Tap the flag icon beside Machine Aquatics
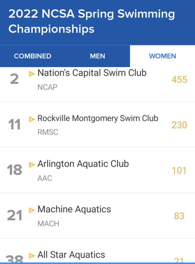Image resolution: width=195 pixels, height=264 pixels. [x=32, y=210]
